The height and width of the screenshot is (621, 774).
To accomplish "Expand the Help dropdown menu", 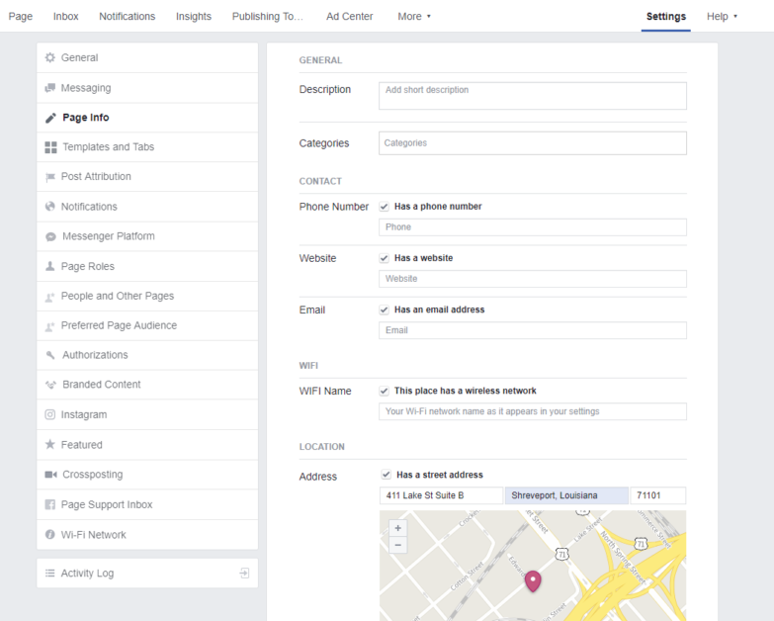I will pyautogui.click(x=722, y=16).
